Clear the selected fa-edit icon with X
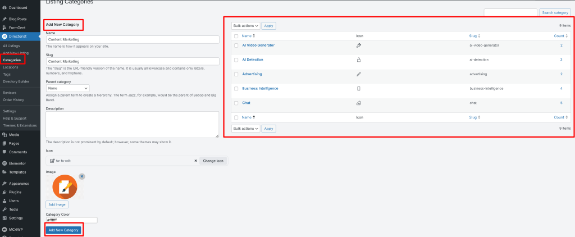Image resolution: width=575 pixels, height=237 pixels. point(195,161)
